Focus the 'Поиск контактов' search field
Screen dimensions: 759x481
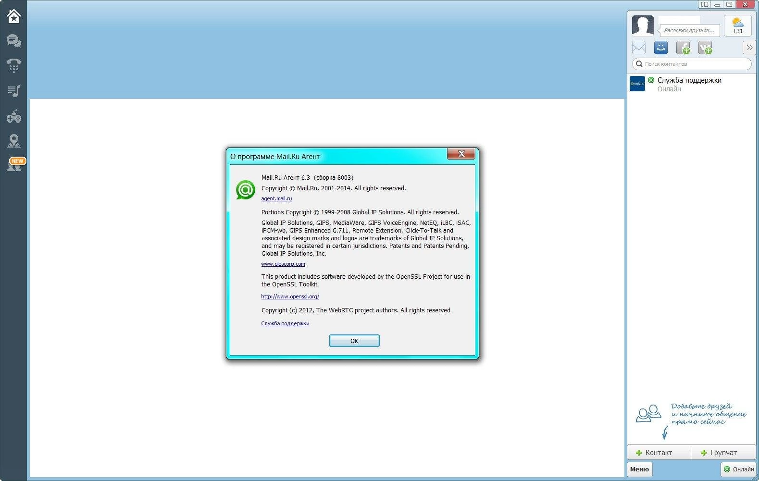tap(692, 63)
